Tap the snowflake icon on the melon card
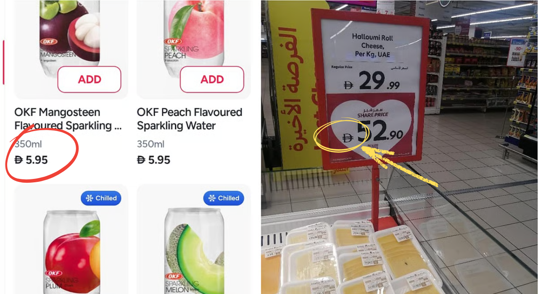 [211, 198]
